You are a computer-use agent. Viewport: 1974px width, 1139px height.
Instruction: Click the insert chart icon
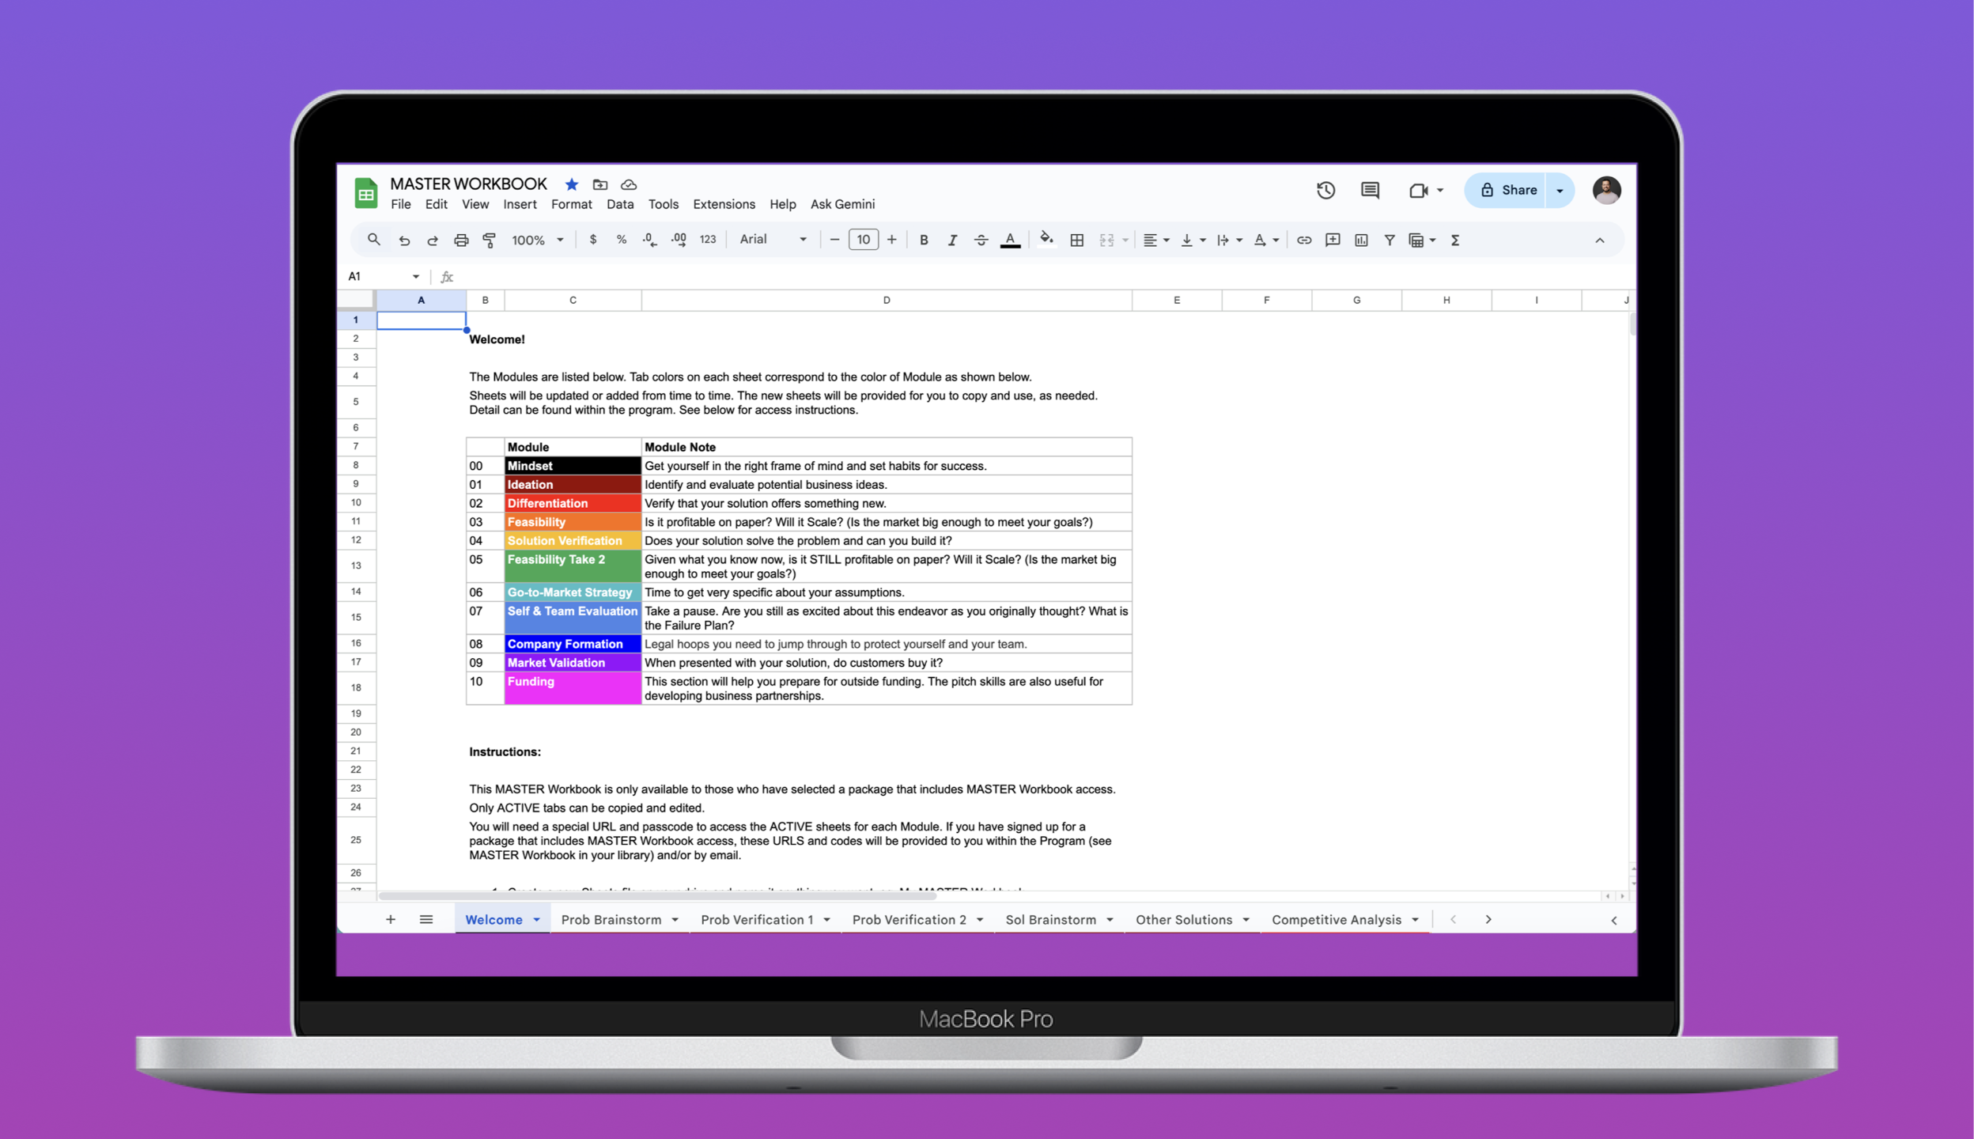click(x=1361, y=240)
